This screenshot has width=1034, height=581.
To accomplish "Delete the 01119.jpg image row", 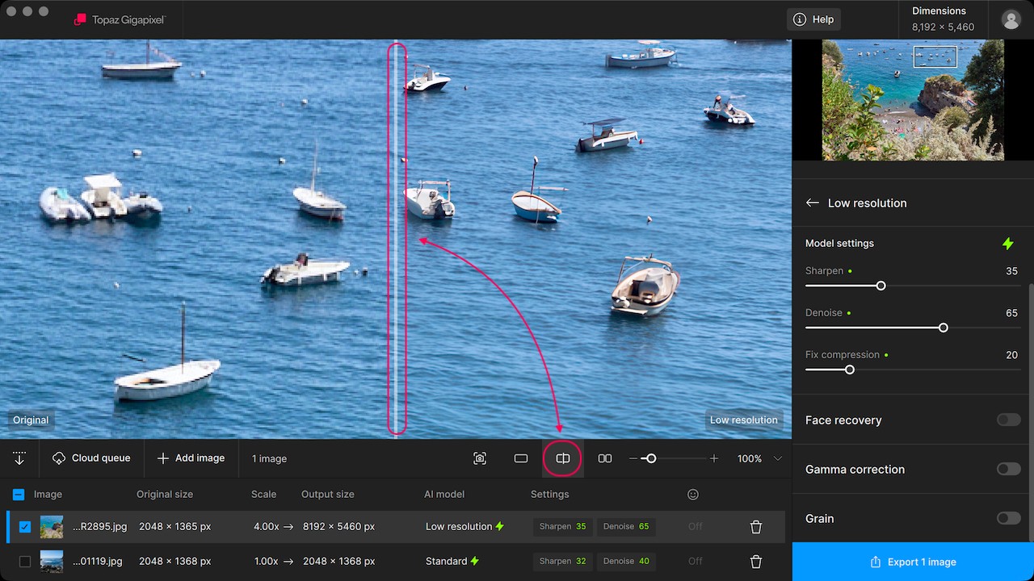I will (x=756, y=562).
